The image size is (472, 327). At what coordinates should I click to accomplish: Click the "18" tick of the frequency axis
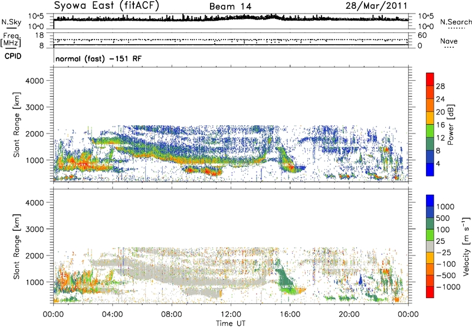[39, 35]
